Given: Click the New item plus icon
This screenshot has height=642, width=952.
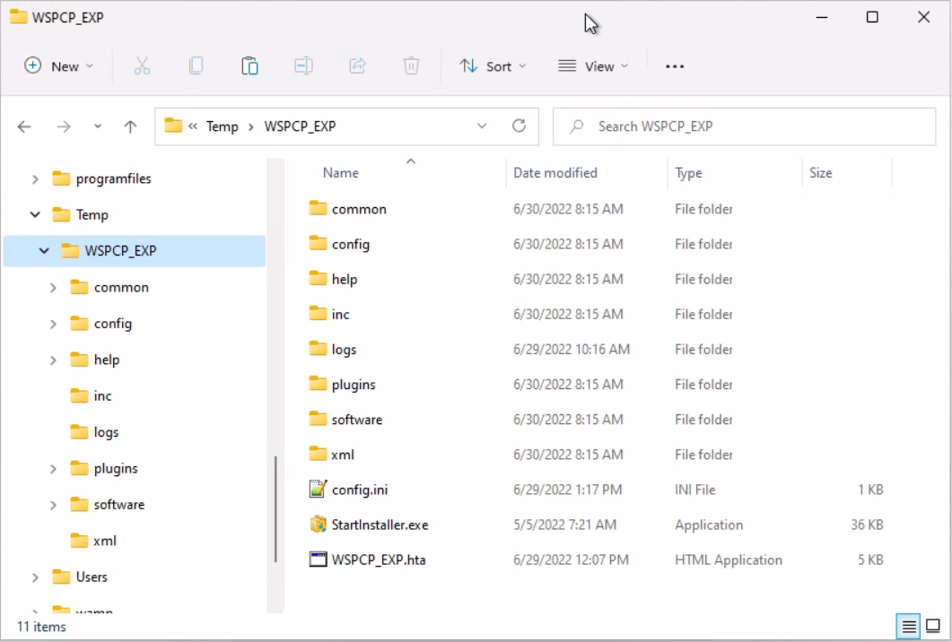Looking at the screenshot, I should coord(31,65).
